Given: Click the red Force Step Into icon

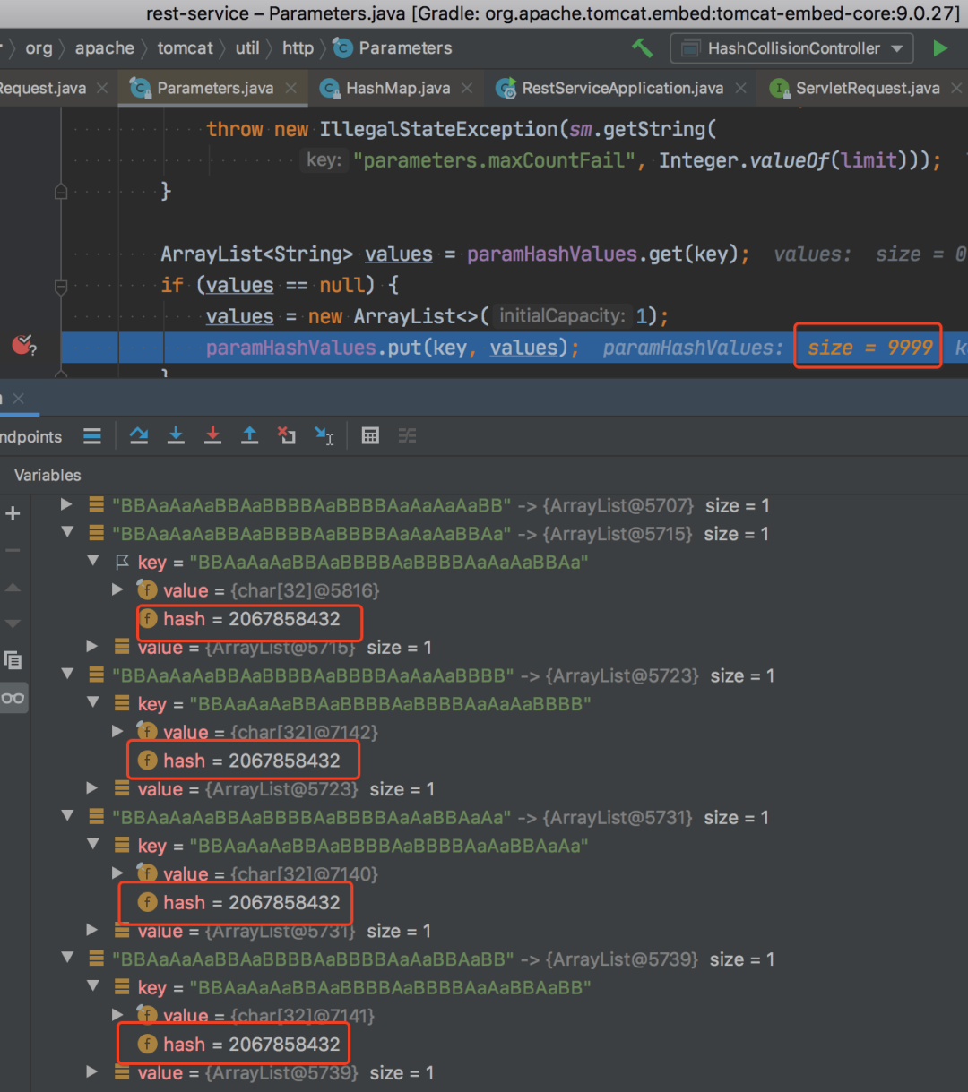Looking at the screenshot, I should (x=212, y=435).
